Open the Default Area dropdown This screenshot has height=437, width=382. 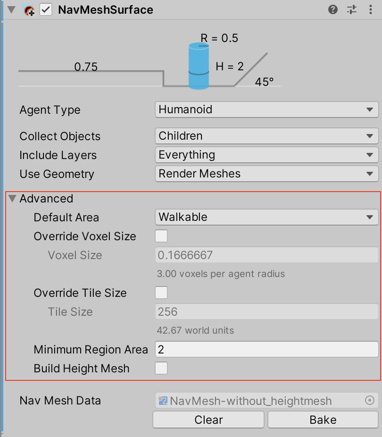click(266, 218)
